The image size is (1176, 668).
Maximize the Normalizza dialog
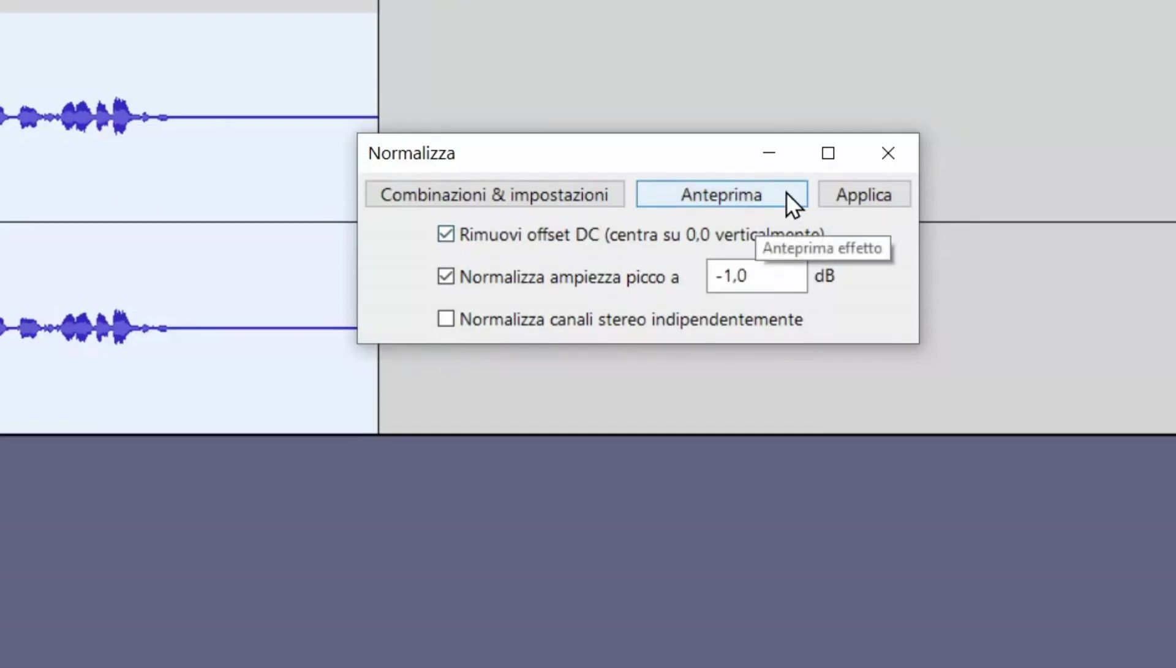(x=828, y=153)
